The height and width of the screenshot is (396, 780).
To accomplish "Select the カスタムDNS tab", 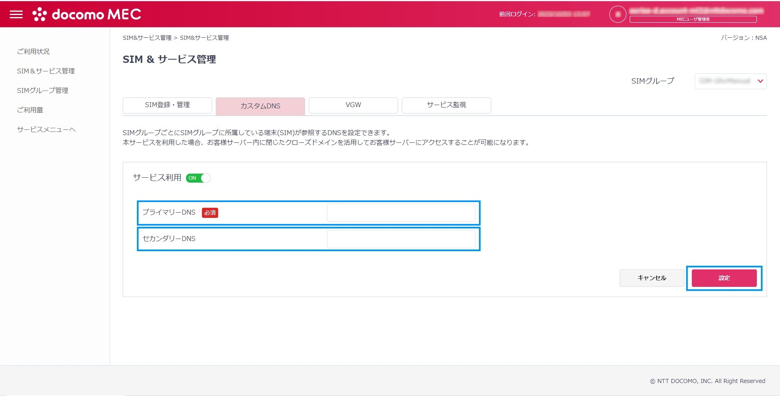I will point(260,106).
